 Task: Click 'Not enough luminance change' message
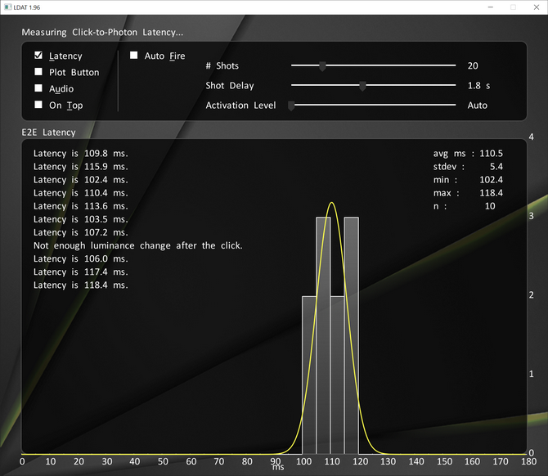click(x=138, y=245)
